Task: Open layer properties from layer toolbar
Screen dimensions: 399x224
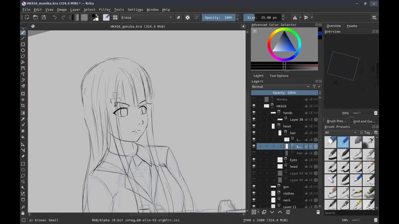Action: click(x=288, y=212)
